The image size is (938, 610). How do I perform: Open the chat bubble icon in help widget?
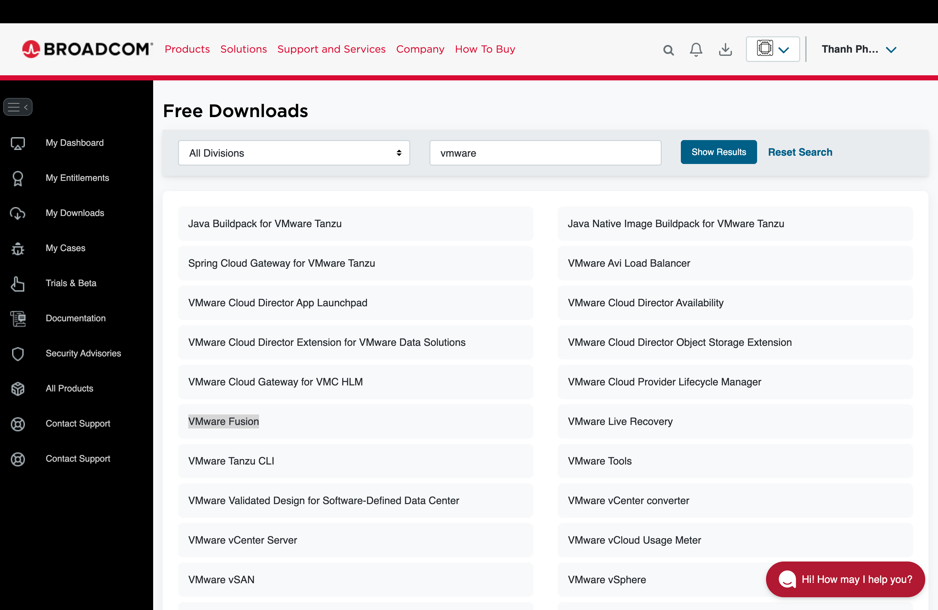point(787,579)
